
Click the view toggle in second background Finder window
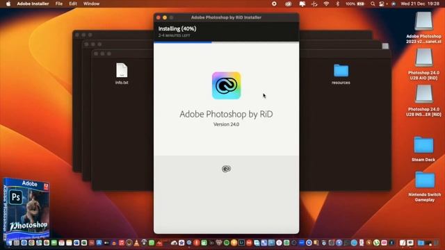click(385, 46)
